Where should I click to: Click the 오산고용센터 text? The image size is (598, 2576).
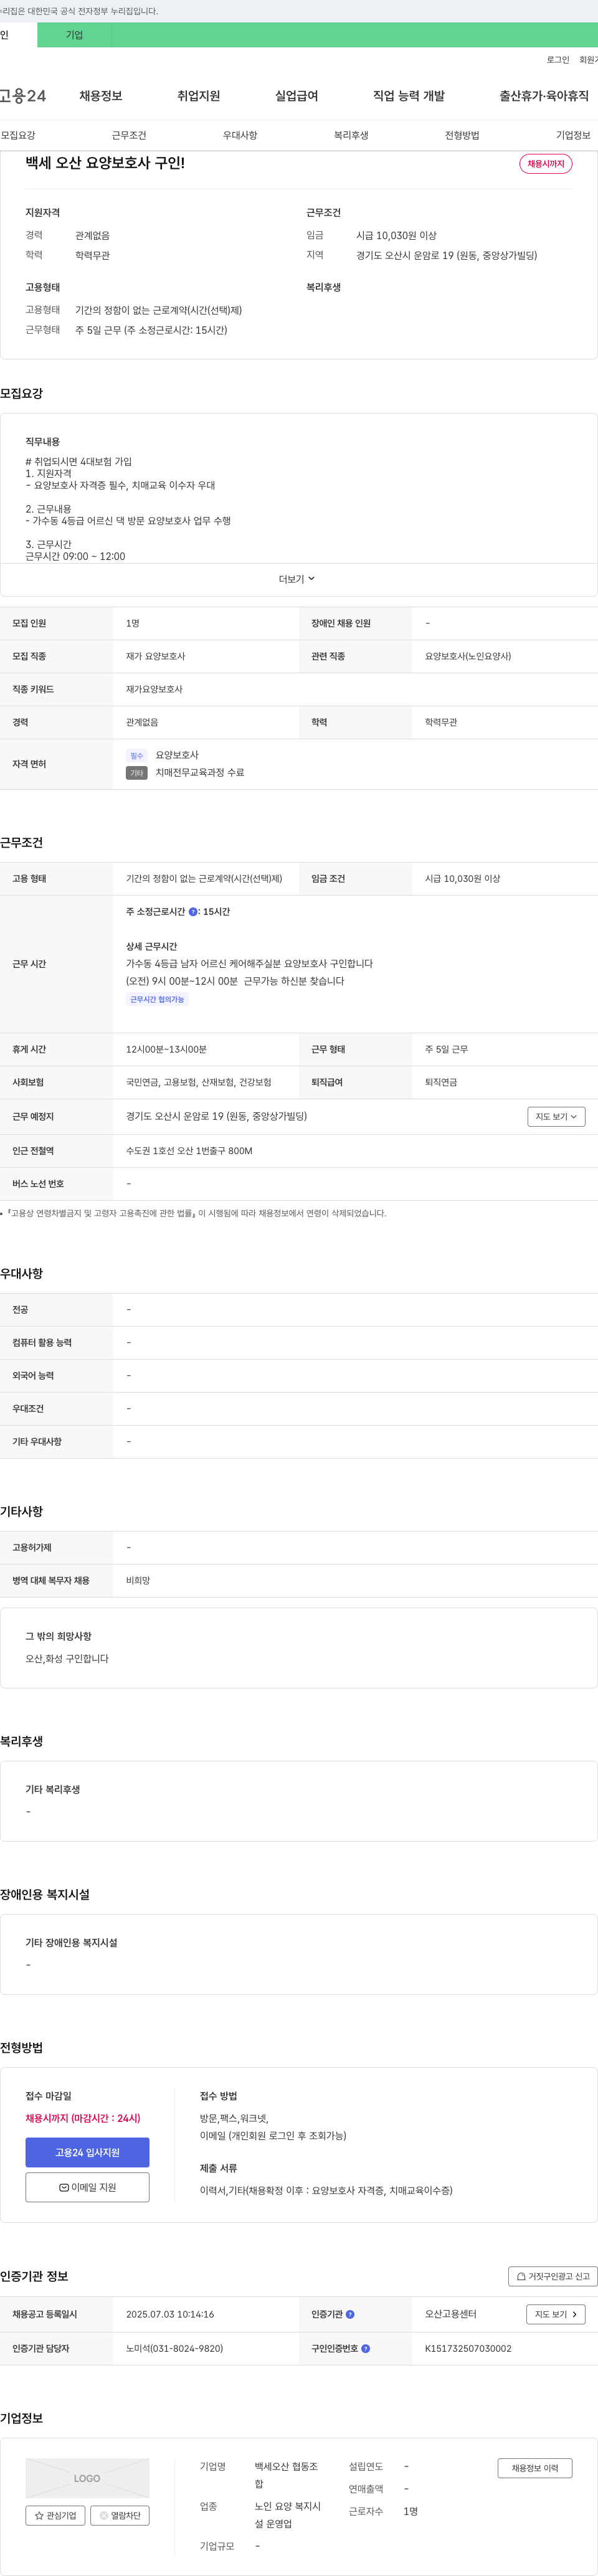[451, 2314]
